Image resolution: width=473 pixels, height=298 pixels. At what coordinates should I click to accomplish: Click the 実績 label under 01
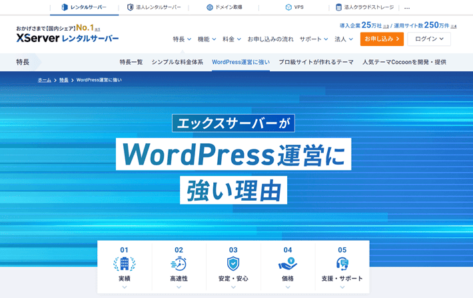click(x=125, y=279)
